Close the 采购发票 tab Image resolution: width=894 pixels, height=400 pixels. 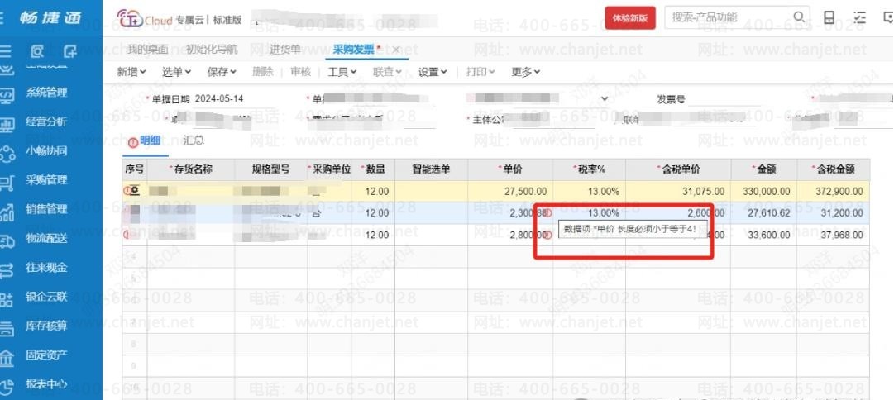[396, 50]
